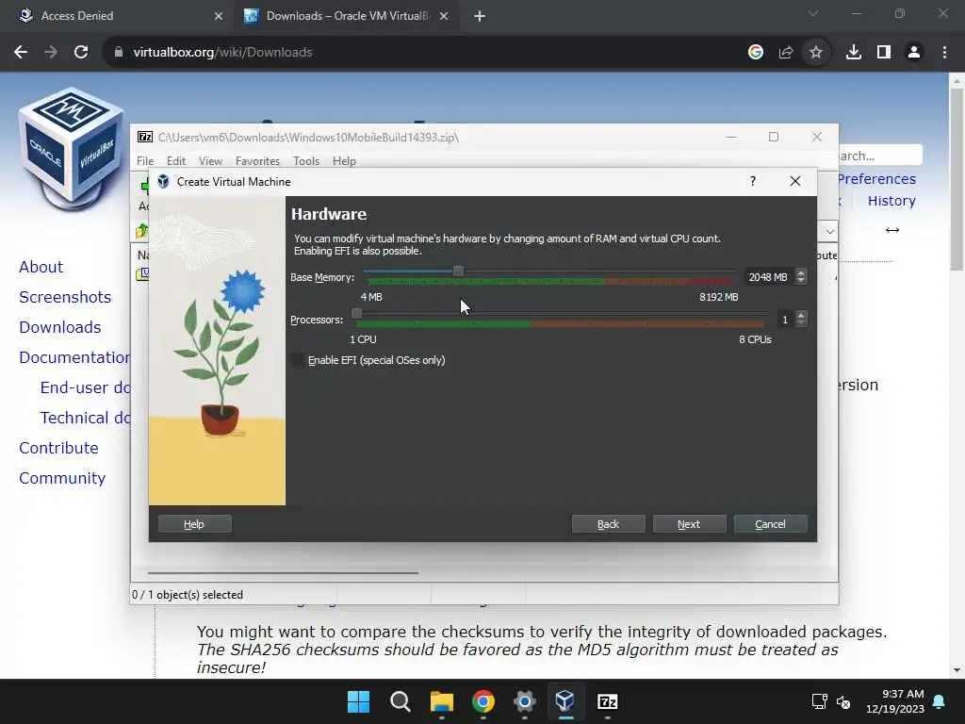Screen dimensions: 965x724
Task: Click the VirtualBox logo on webpage
Action: click(73, 149)
